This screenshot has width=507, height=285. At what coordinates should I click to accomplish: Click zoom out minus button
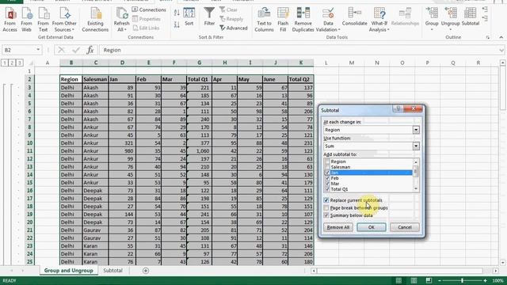(439, 280)
